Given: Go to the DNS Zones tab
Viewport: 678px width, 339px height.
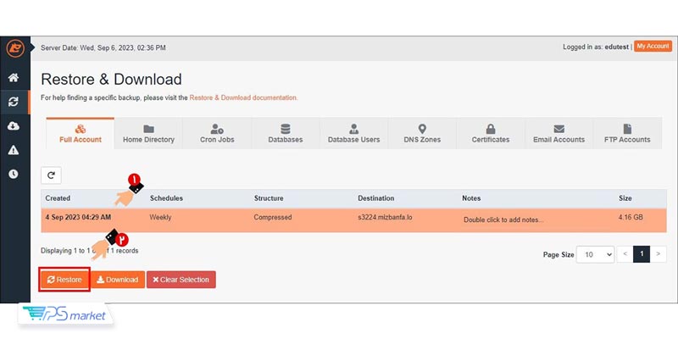Looking at the screenshot, I should coord(421,134).
